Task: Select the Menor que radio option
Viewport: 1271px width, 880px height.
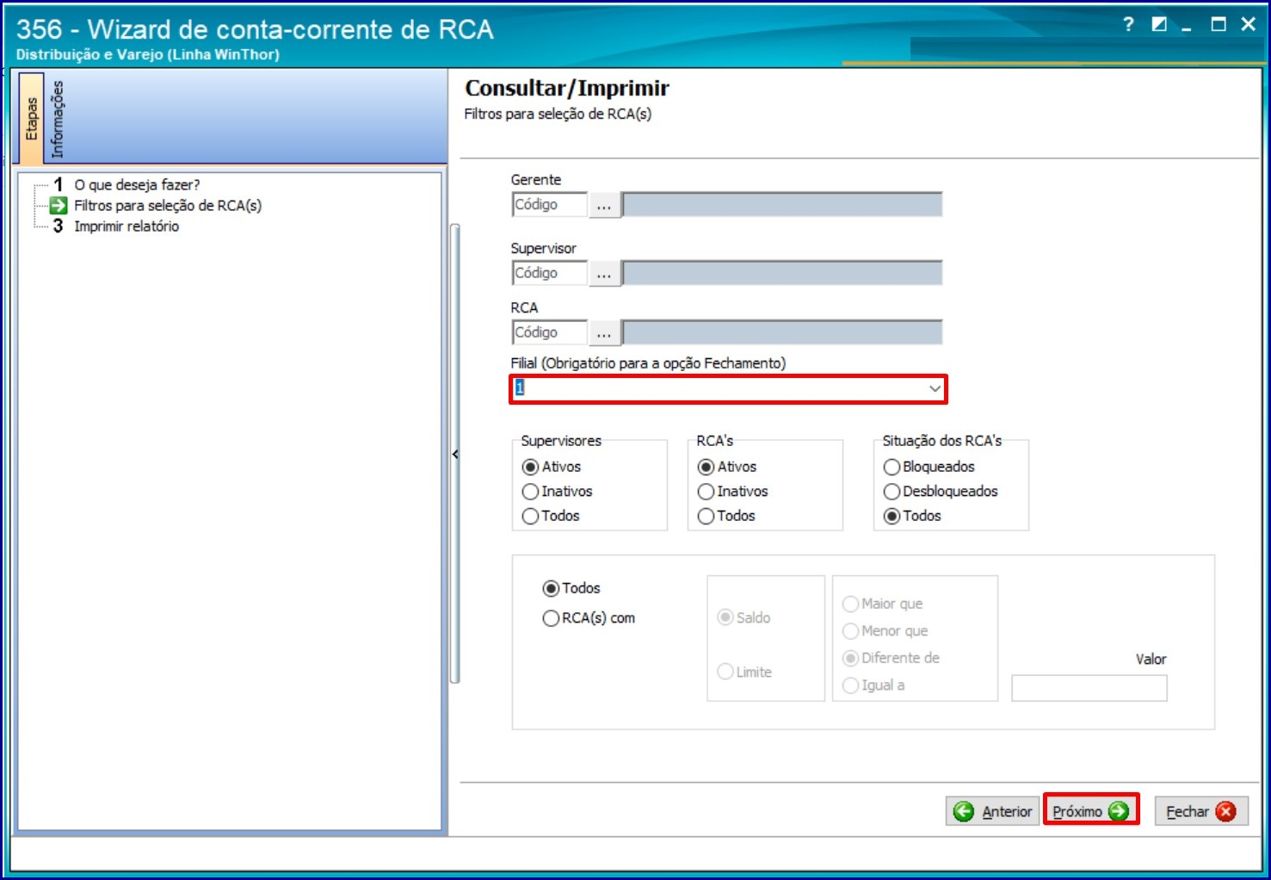Action: pyautogui.click(x=850, y=631)
